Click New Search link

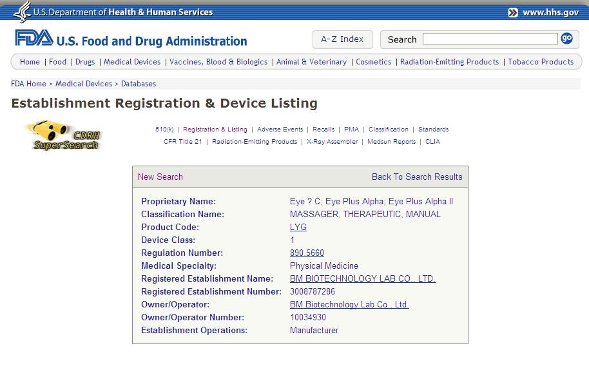pos(160,177)
